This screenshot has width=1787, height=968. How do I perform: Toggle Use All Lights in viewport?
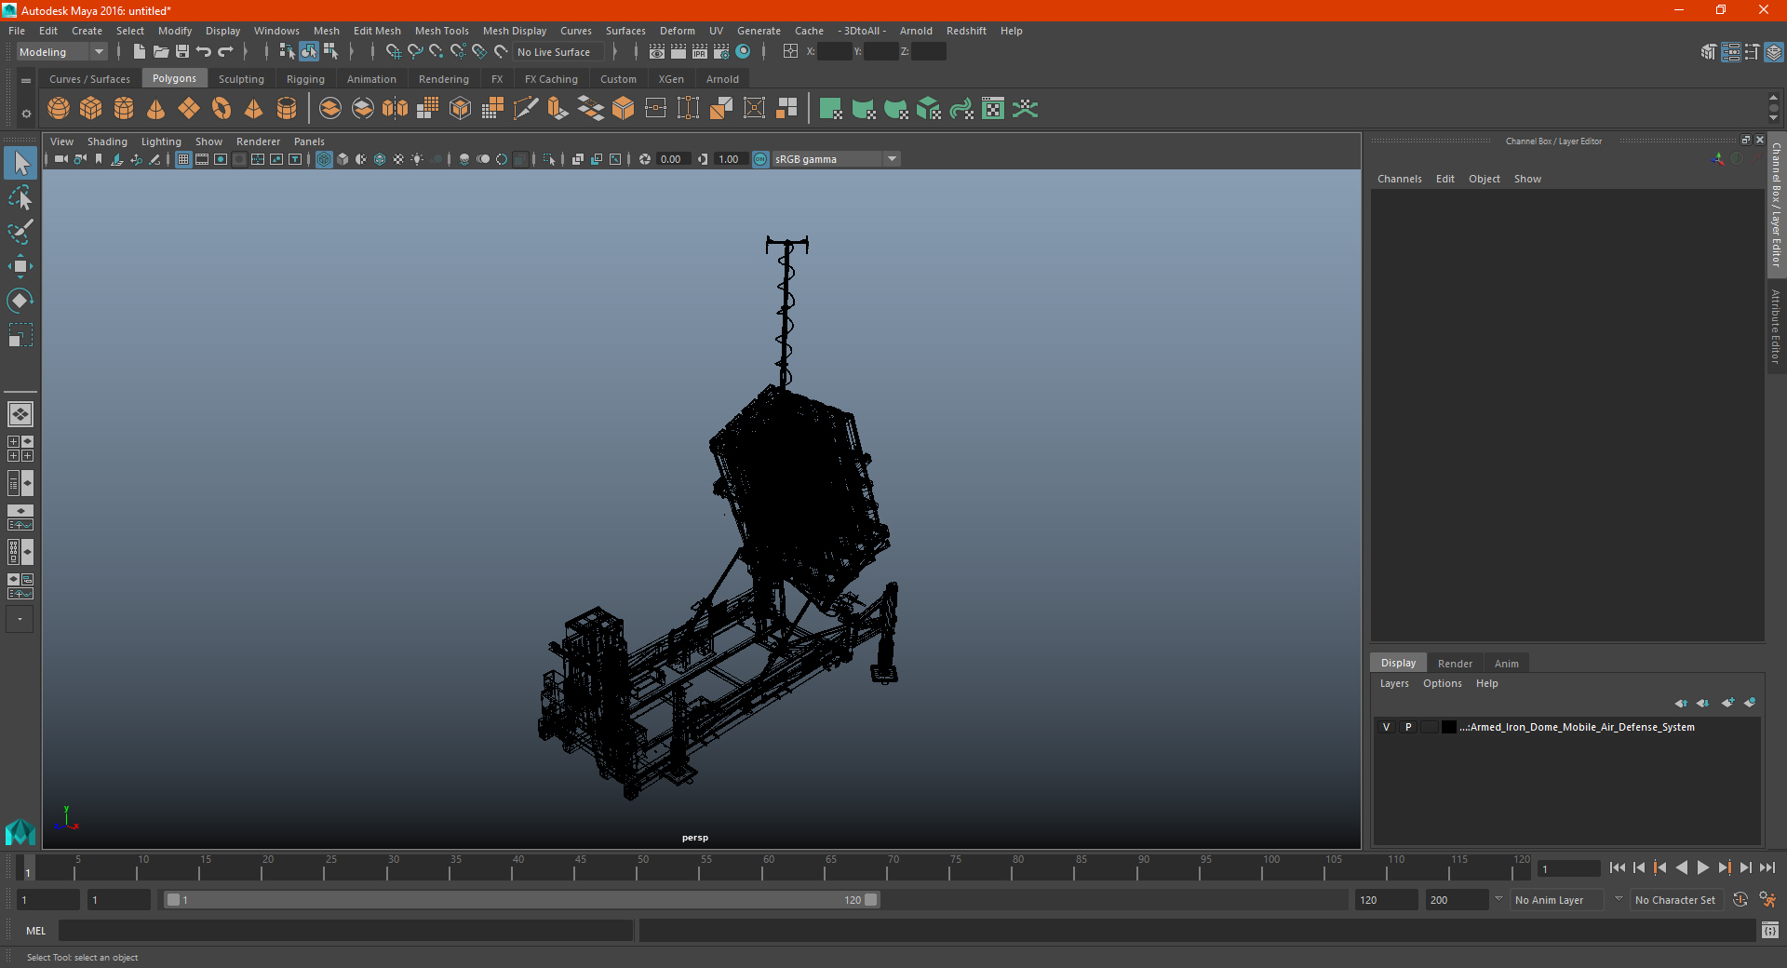point(417,159)
